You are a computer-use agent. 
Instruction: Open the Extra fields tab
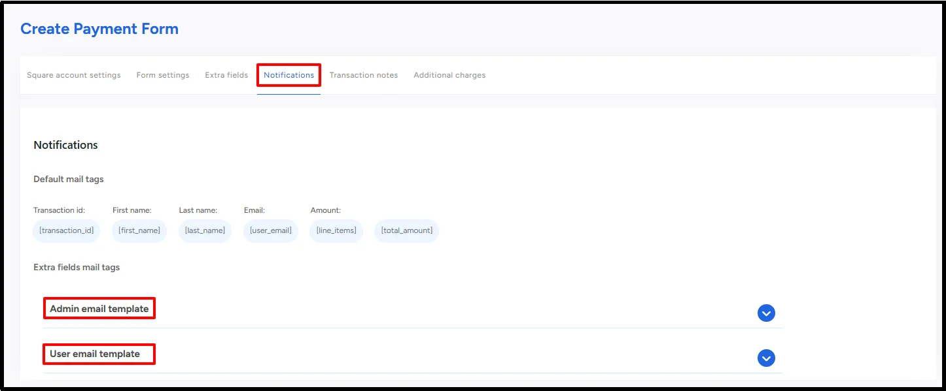(226, 75)
